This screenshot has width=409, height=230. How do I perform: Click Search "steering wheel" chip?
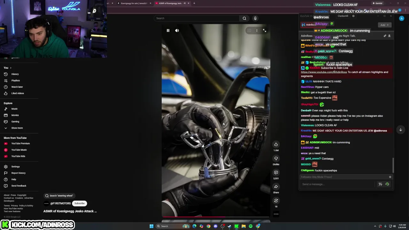click(x=59, y=195)
